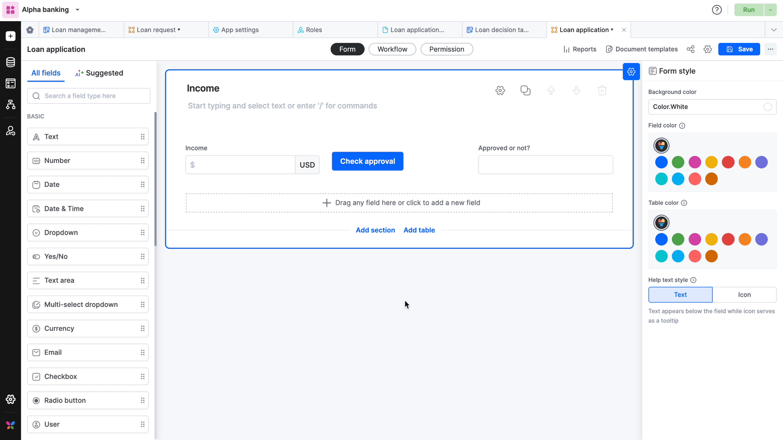783x440 pixels.
Task: Click the Help text style info icon
Action: [x=693, y=280]
